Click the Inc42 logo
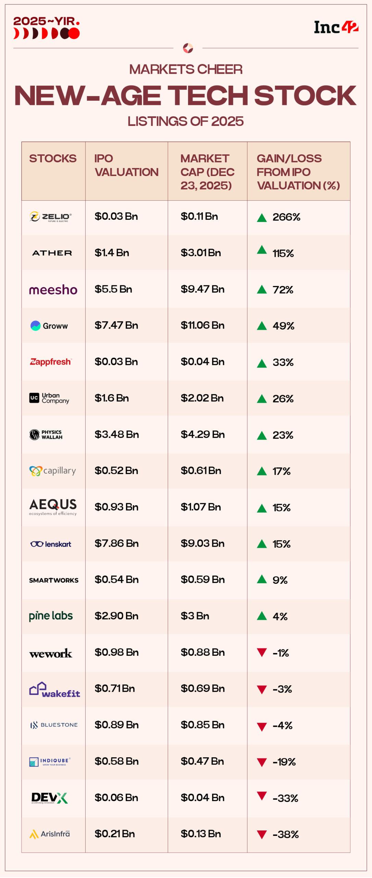This screenshot has width=372, height=878. pos(336,27)
